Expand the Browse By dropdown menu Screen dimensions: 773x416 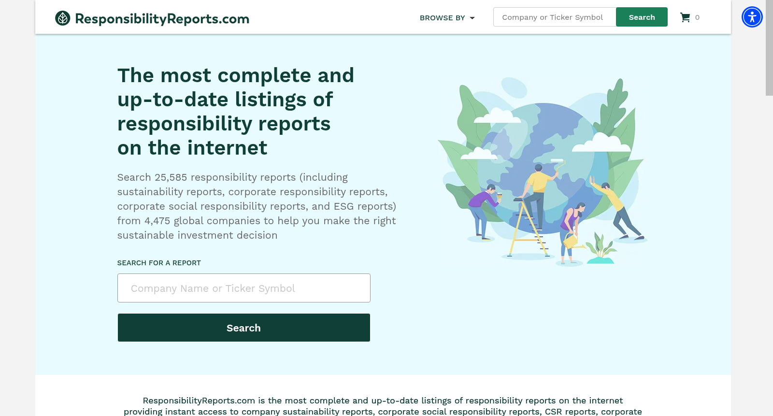click(x=447, y=18)
